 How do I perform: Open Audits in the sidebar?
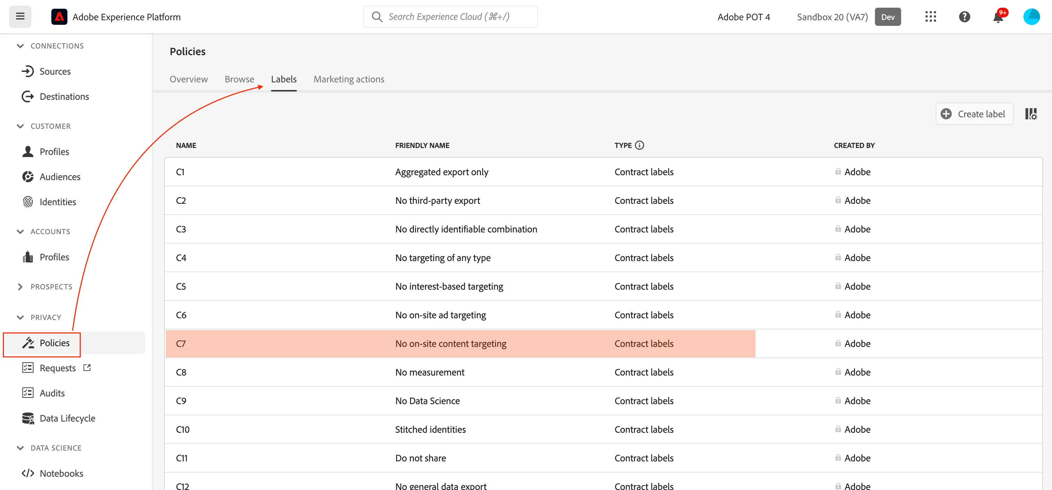52,393
